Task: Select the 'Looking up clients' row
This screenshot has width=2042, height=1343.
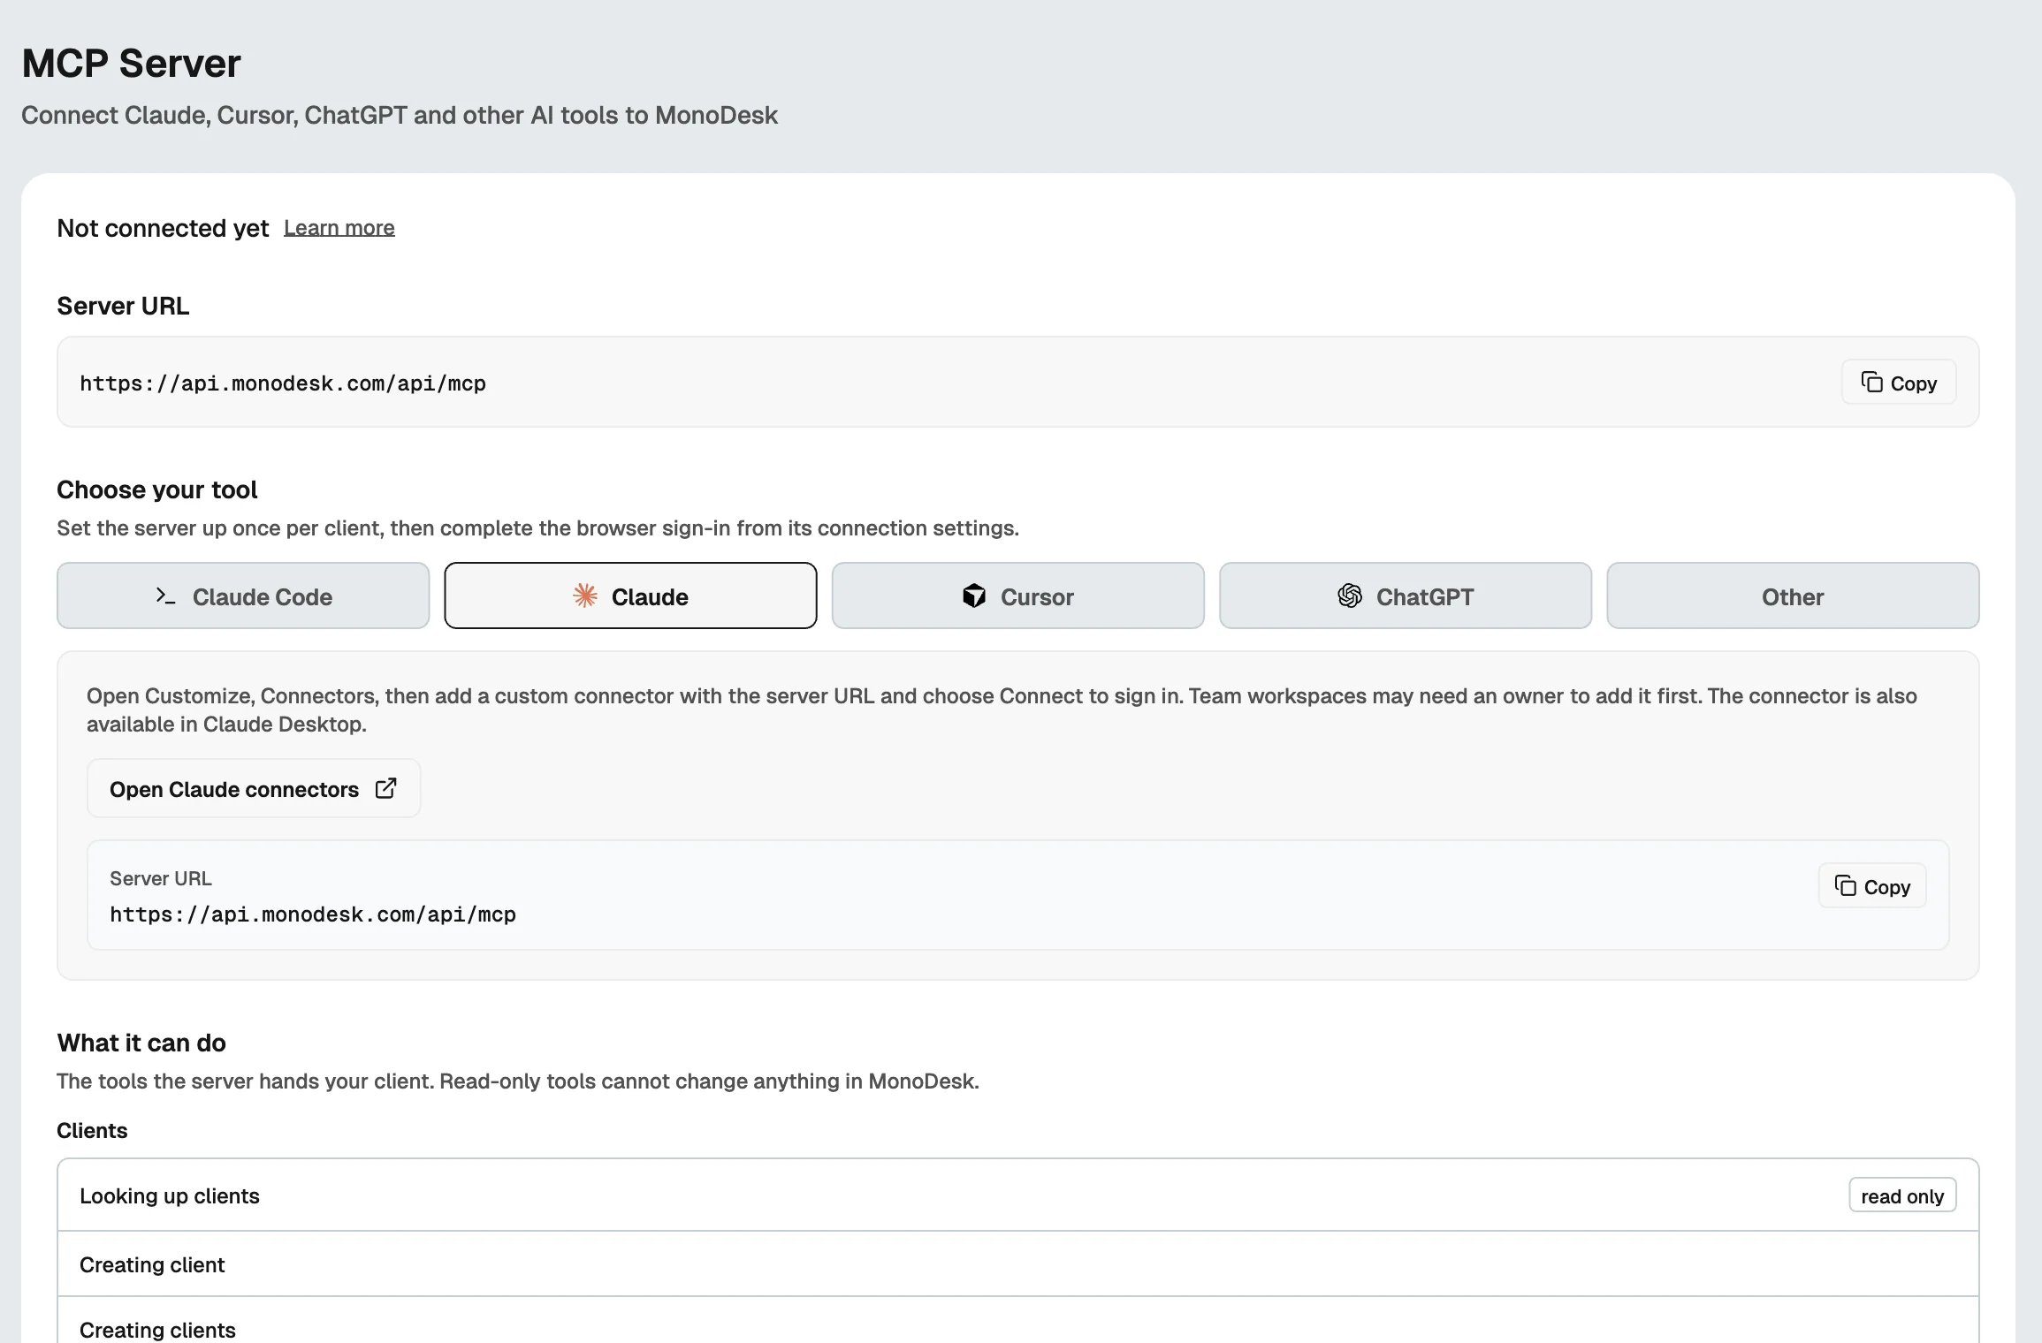Action: coord(1018,1195)
